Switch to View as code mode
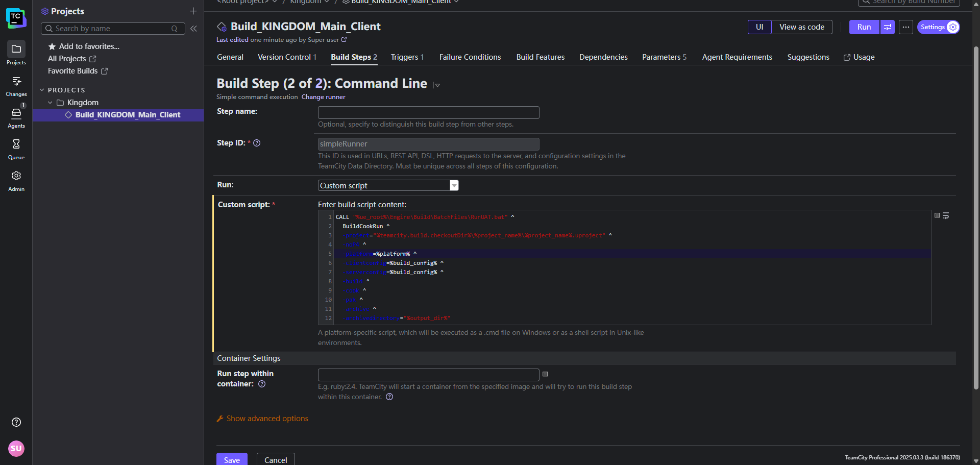 (802, 27)
